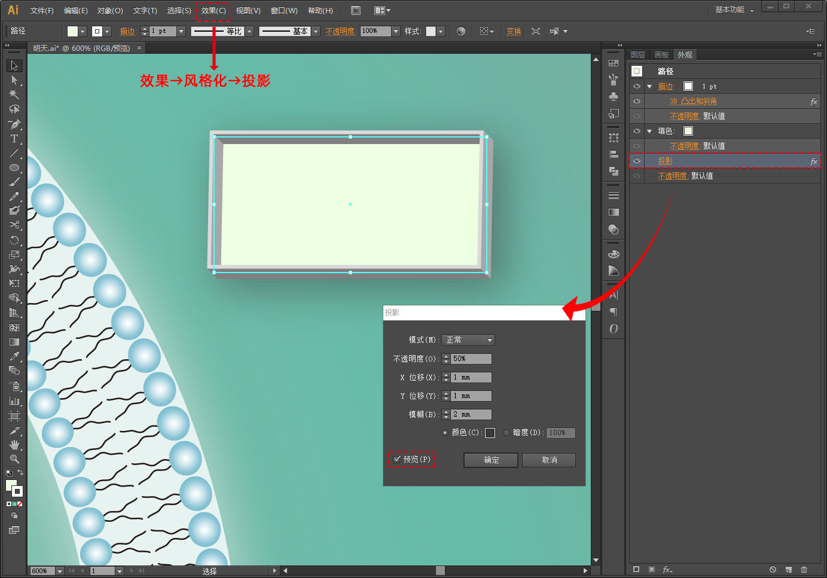Open the 模式 dropdown showing 正常
The width and height of the screenshot is (827, 578).
(468, 340)
